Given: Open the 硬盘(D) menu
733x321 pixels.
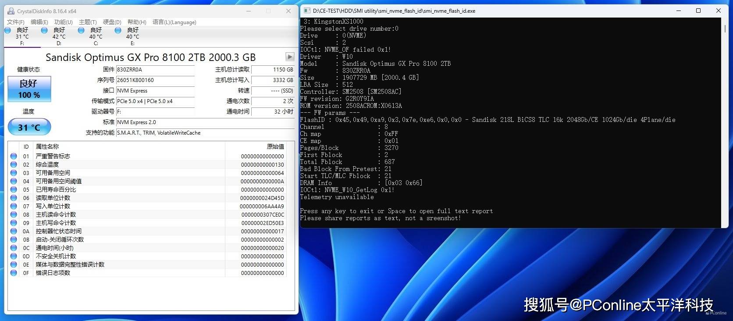Looking at the screenshot, I should pos(112,22).
